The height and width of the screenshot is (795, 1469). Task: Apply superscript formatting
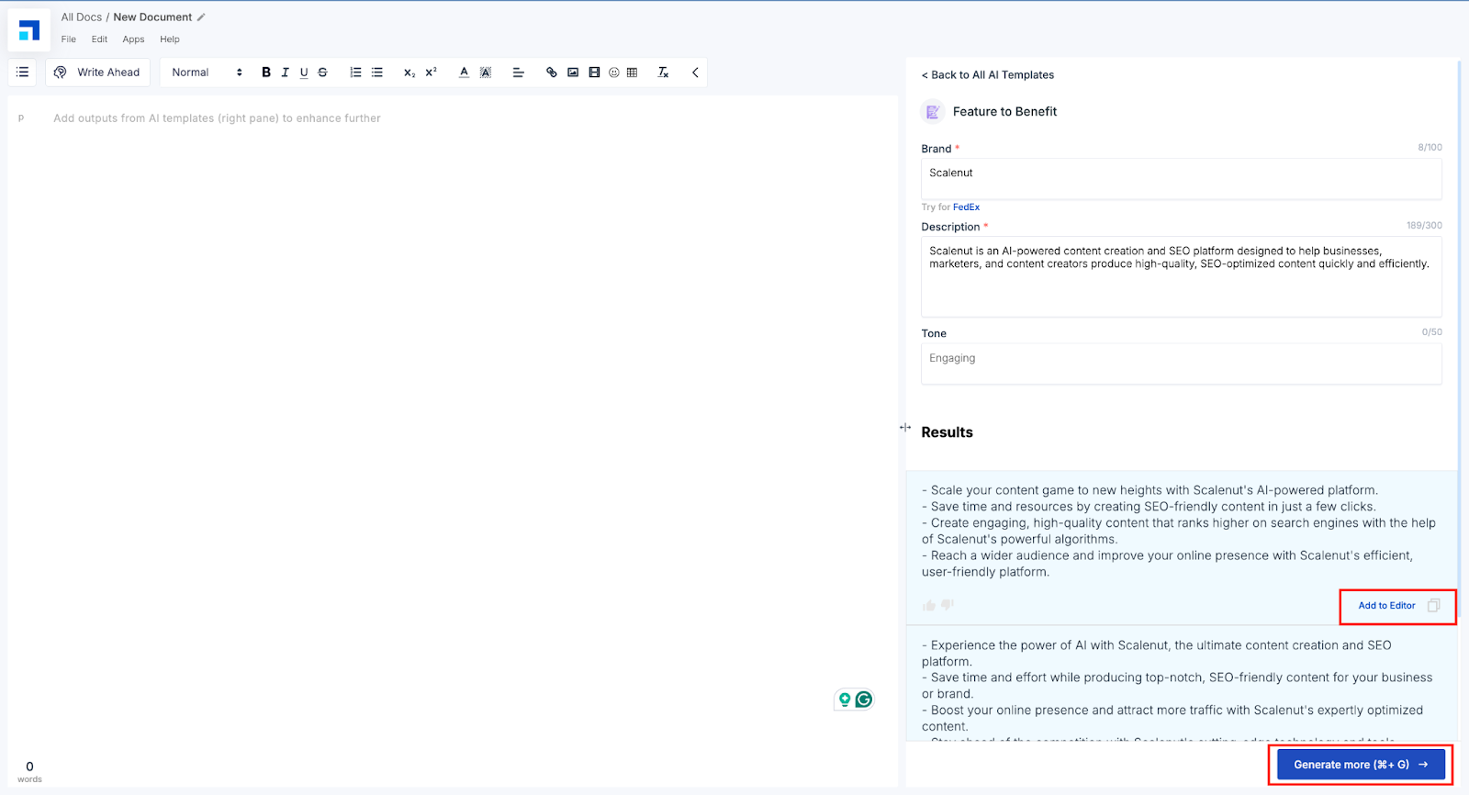coord(432,73)
